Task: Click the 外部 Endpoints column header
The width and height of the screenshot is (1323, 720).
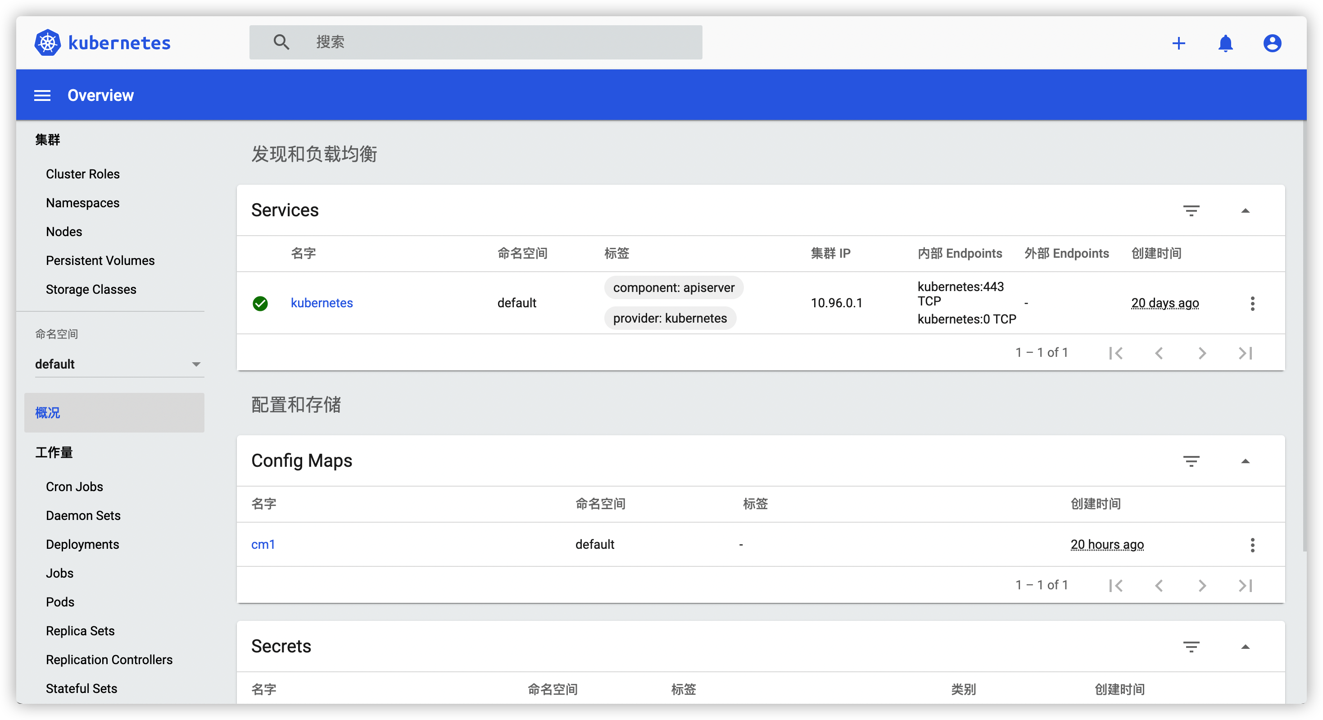Action: (x=1066, y=253)
